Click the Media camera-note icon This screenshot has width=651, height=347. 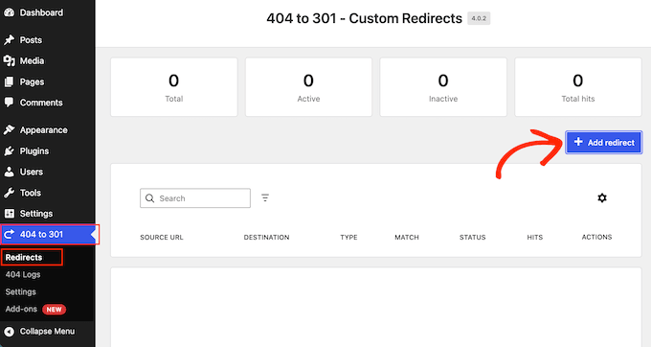tap(10, 60)
